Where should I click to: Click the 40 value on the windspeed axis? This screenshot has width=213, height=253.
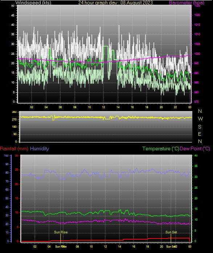pyautogui.click(x=13, y=25)
